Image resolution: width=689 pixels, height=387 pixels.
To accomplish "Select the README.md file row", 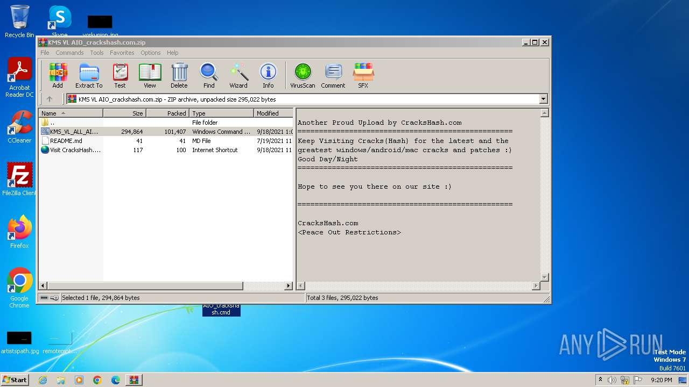I will tap(166, 141).
